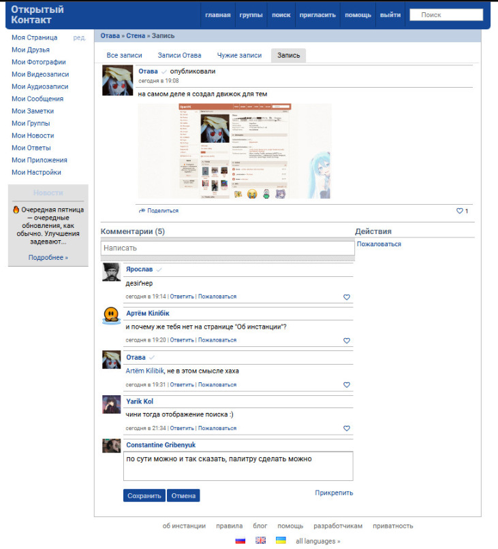Focus the Написать comment field
498x549 pixels.
click(x=228, y=248)
